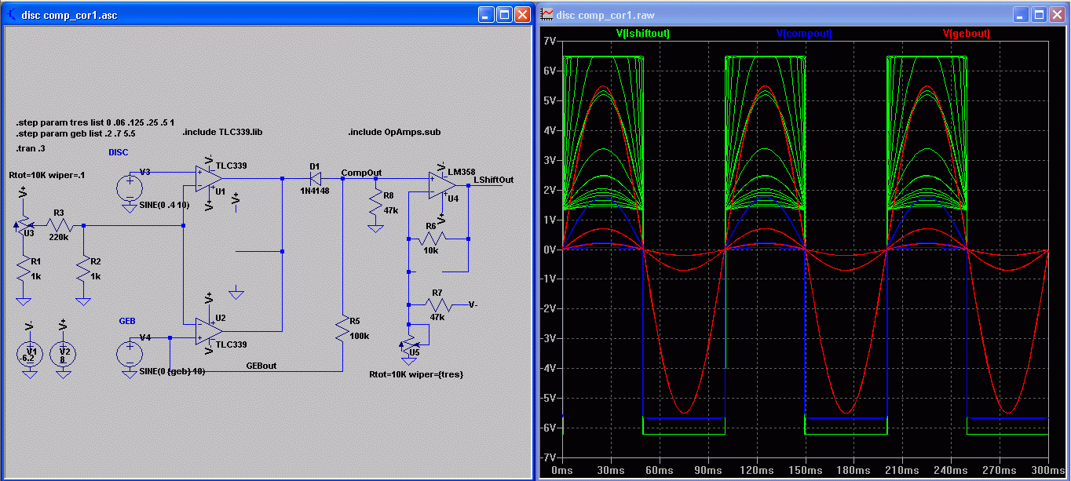Click the CompOut net label
This screenshot has width=1071, height=481.
click(361, 173)
